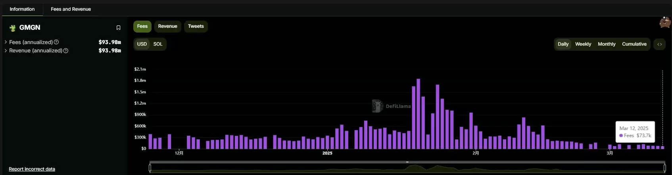Expand the Fees (annualized) row

[x=6, y=42]
